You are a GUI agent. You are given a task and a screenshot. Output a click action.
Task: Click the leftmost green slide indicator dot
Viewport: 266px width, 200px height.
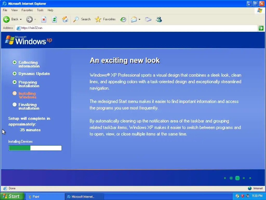[225, 178]
